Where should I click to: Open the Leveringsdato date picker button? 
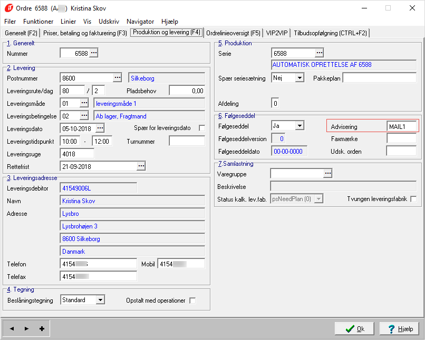pos(100,128)
